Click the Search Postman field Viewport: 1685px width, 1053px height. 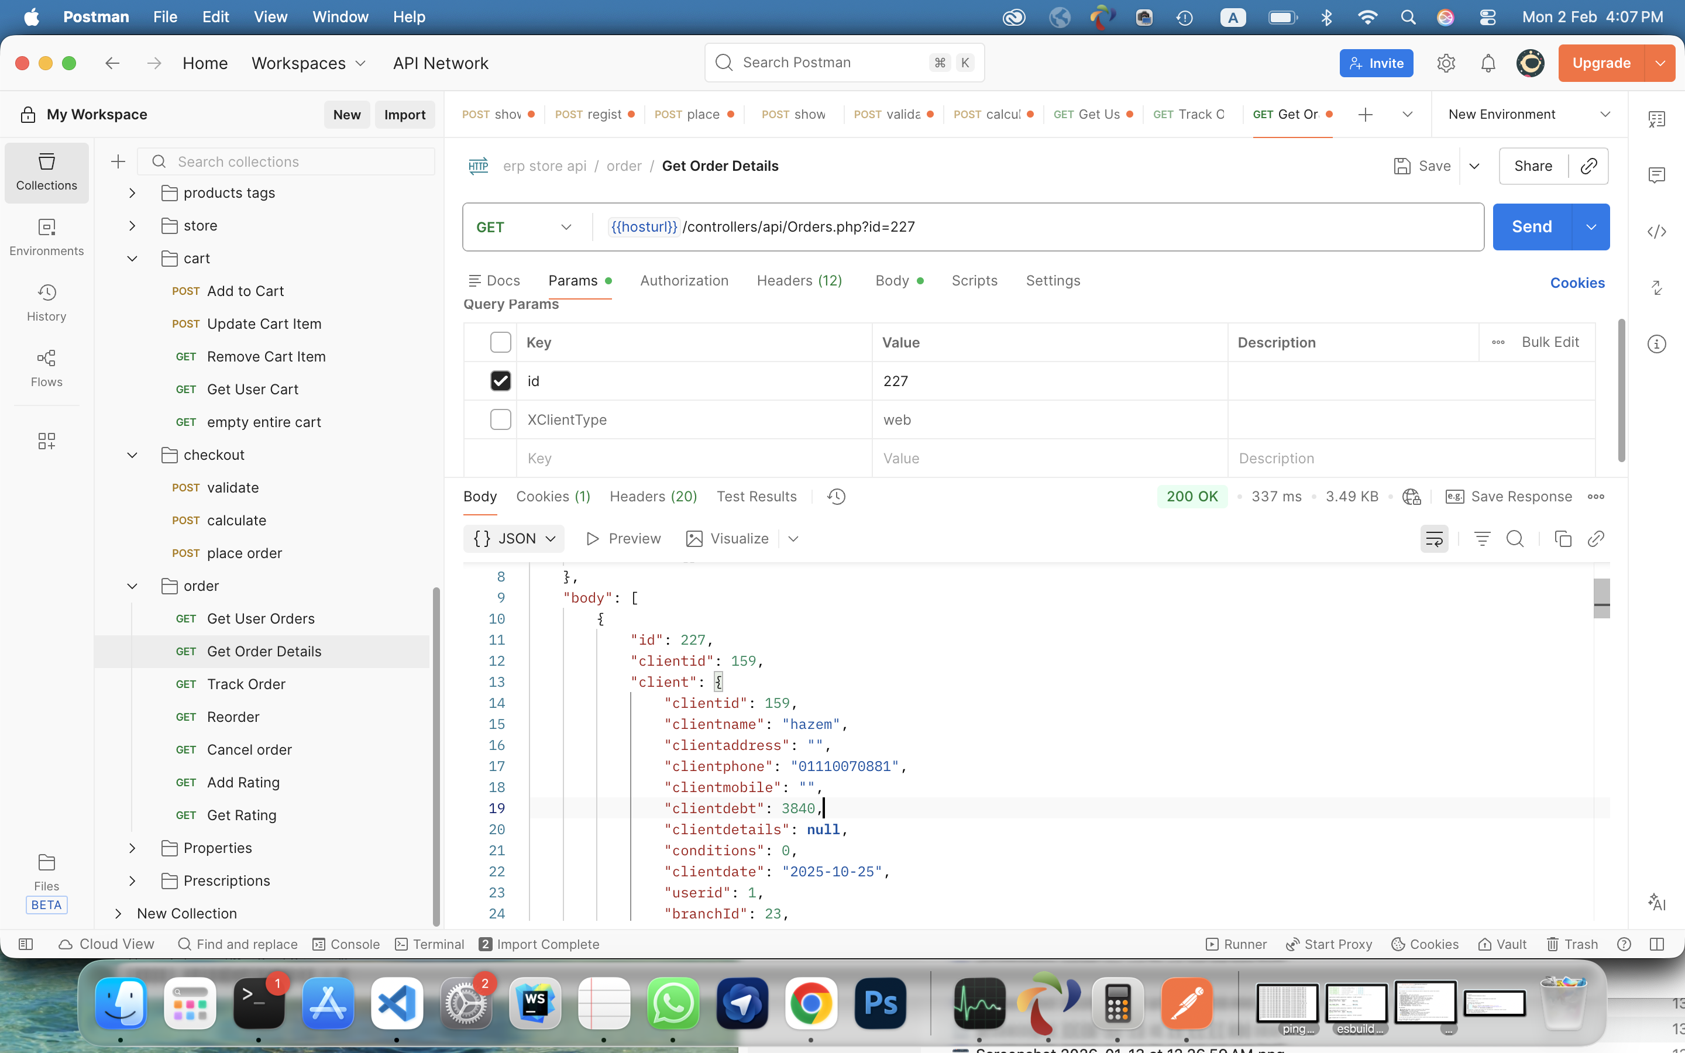click(x=828, y=63)
